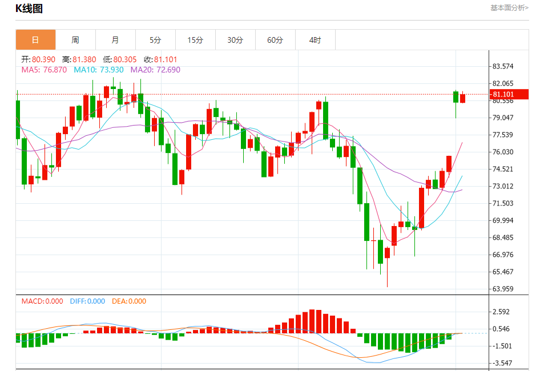Click the K线图 heading

coord(29,9)
